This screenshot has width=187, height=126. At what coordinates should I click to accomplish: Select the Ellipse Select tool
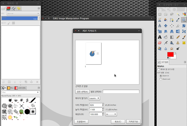pyautogui.click(x=166, y=14)
